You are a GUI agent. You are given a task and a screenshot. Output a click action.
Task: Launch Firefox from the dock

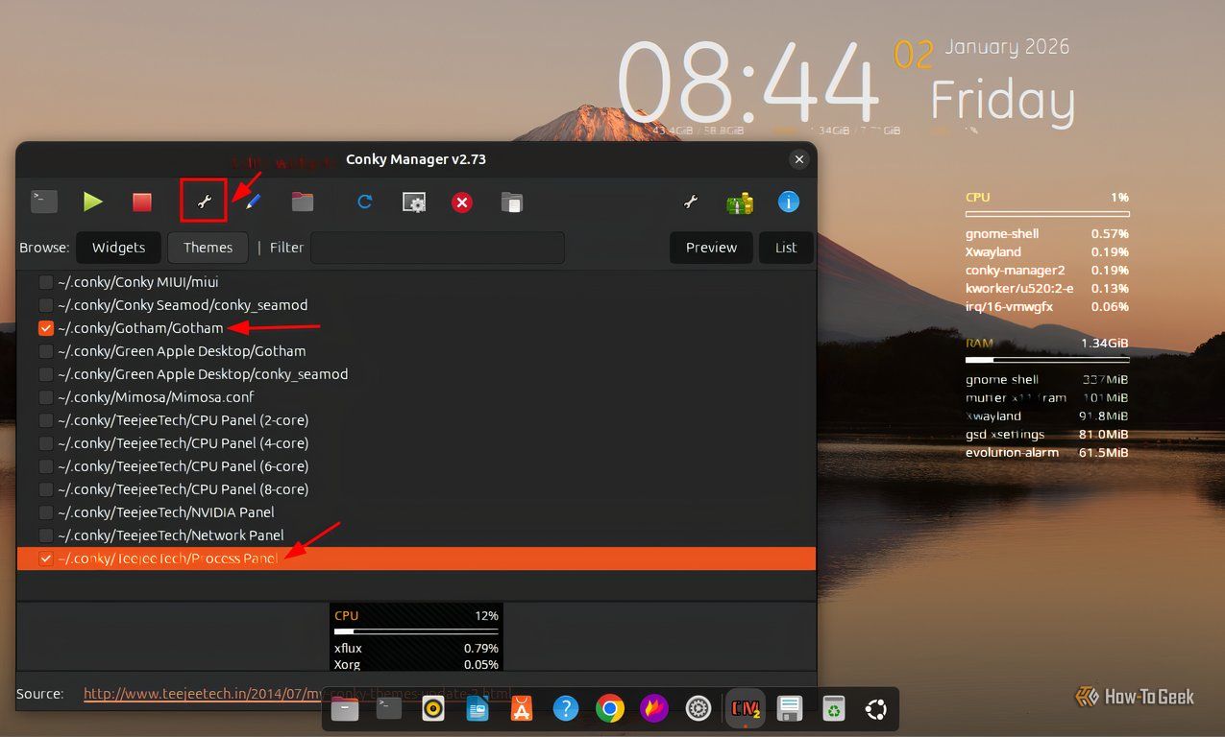click(x=653, y=708)
